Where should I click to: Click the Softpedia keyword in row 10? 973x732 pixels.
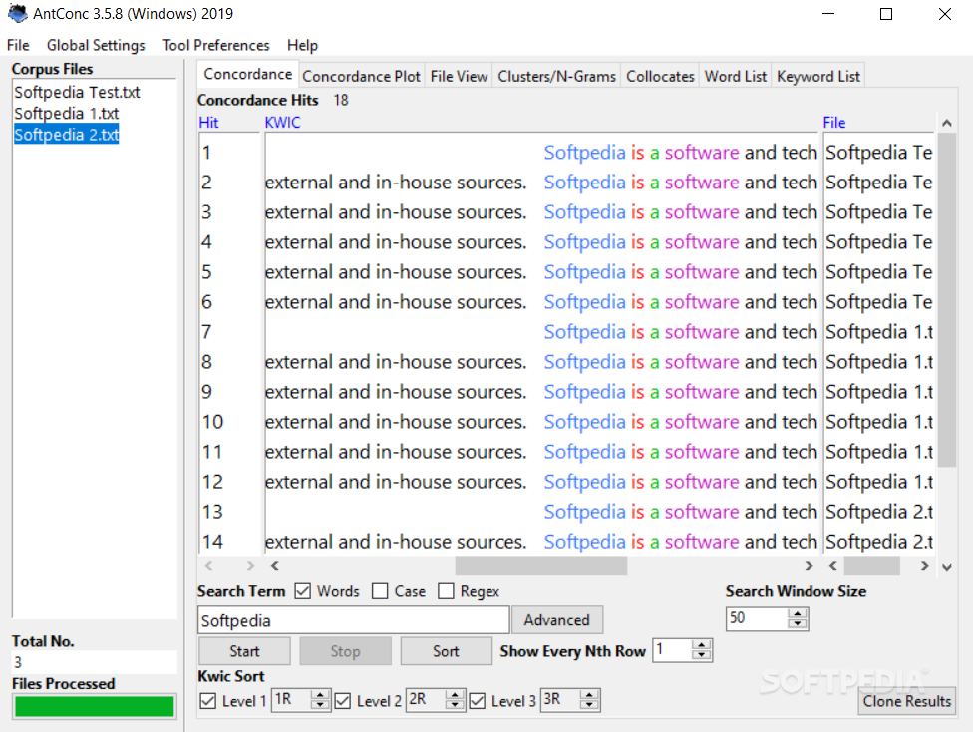584,422
